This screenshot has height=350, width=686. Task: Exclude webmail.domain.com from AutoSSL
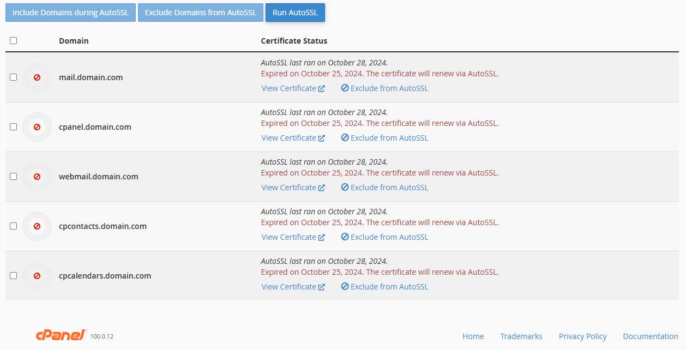[385, 188]
